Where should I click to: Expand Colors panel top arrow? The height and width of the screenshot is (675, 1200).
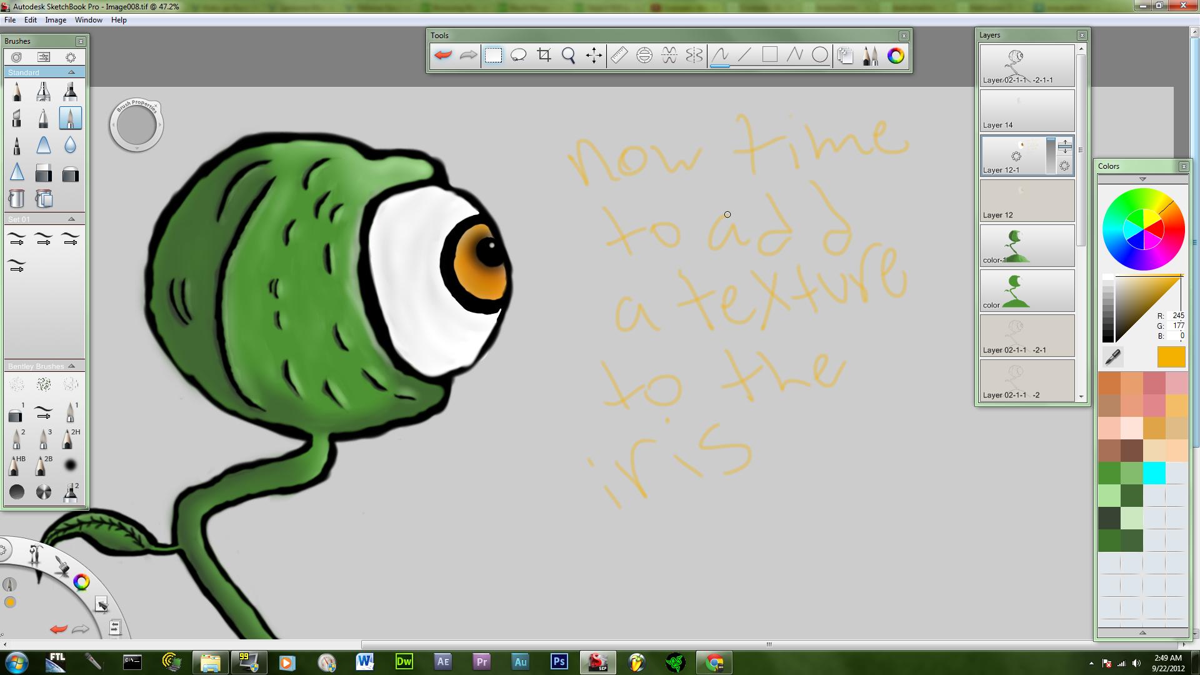(x=1142, y=179)
